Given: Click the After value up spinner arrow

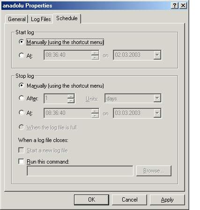Looking at the screenshot, I should click(x=71, y=96).
